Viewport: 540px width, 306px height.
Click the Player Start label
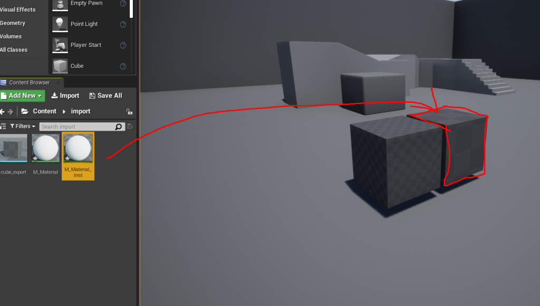pyautogui.click(x=86, y=45)
